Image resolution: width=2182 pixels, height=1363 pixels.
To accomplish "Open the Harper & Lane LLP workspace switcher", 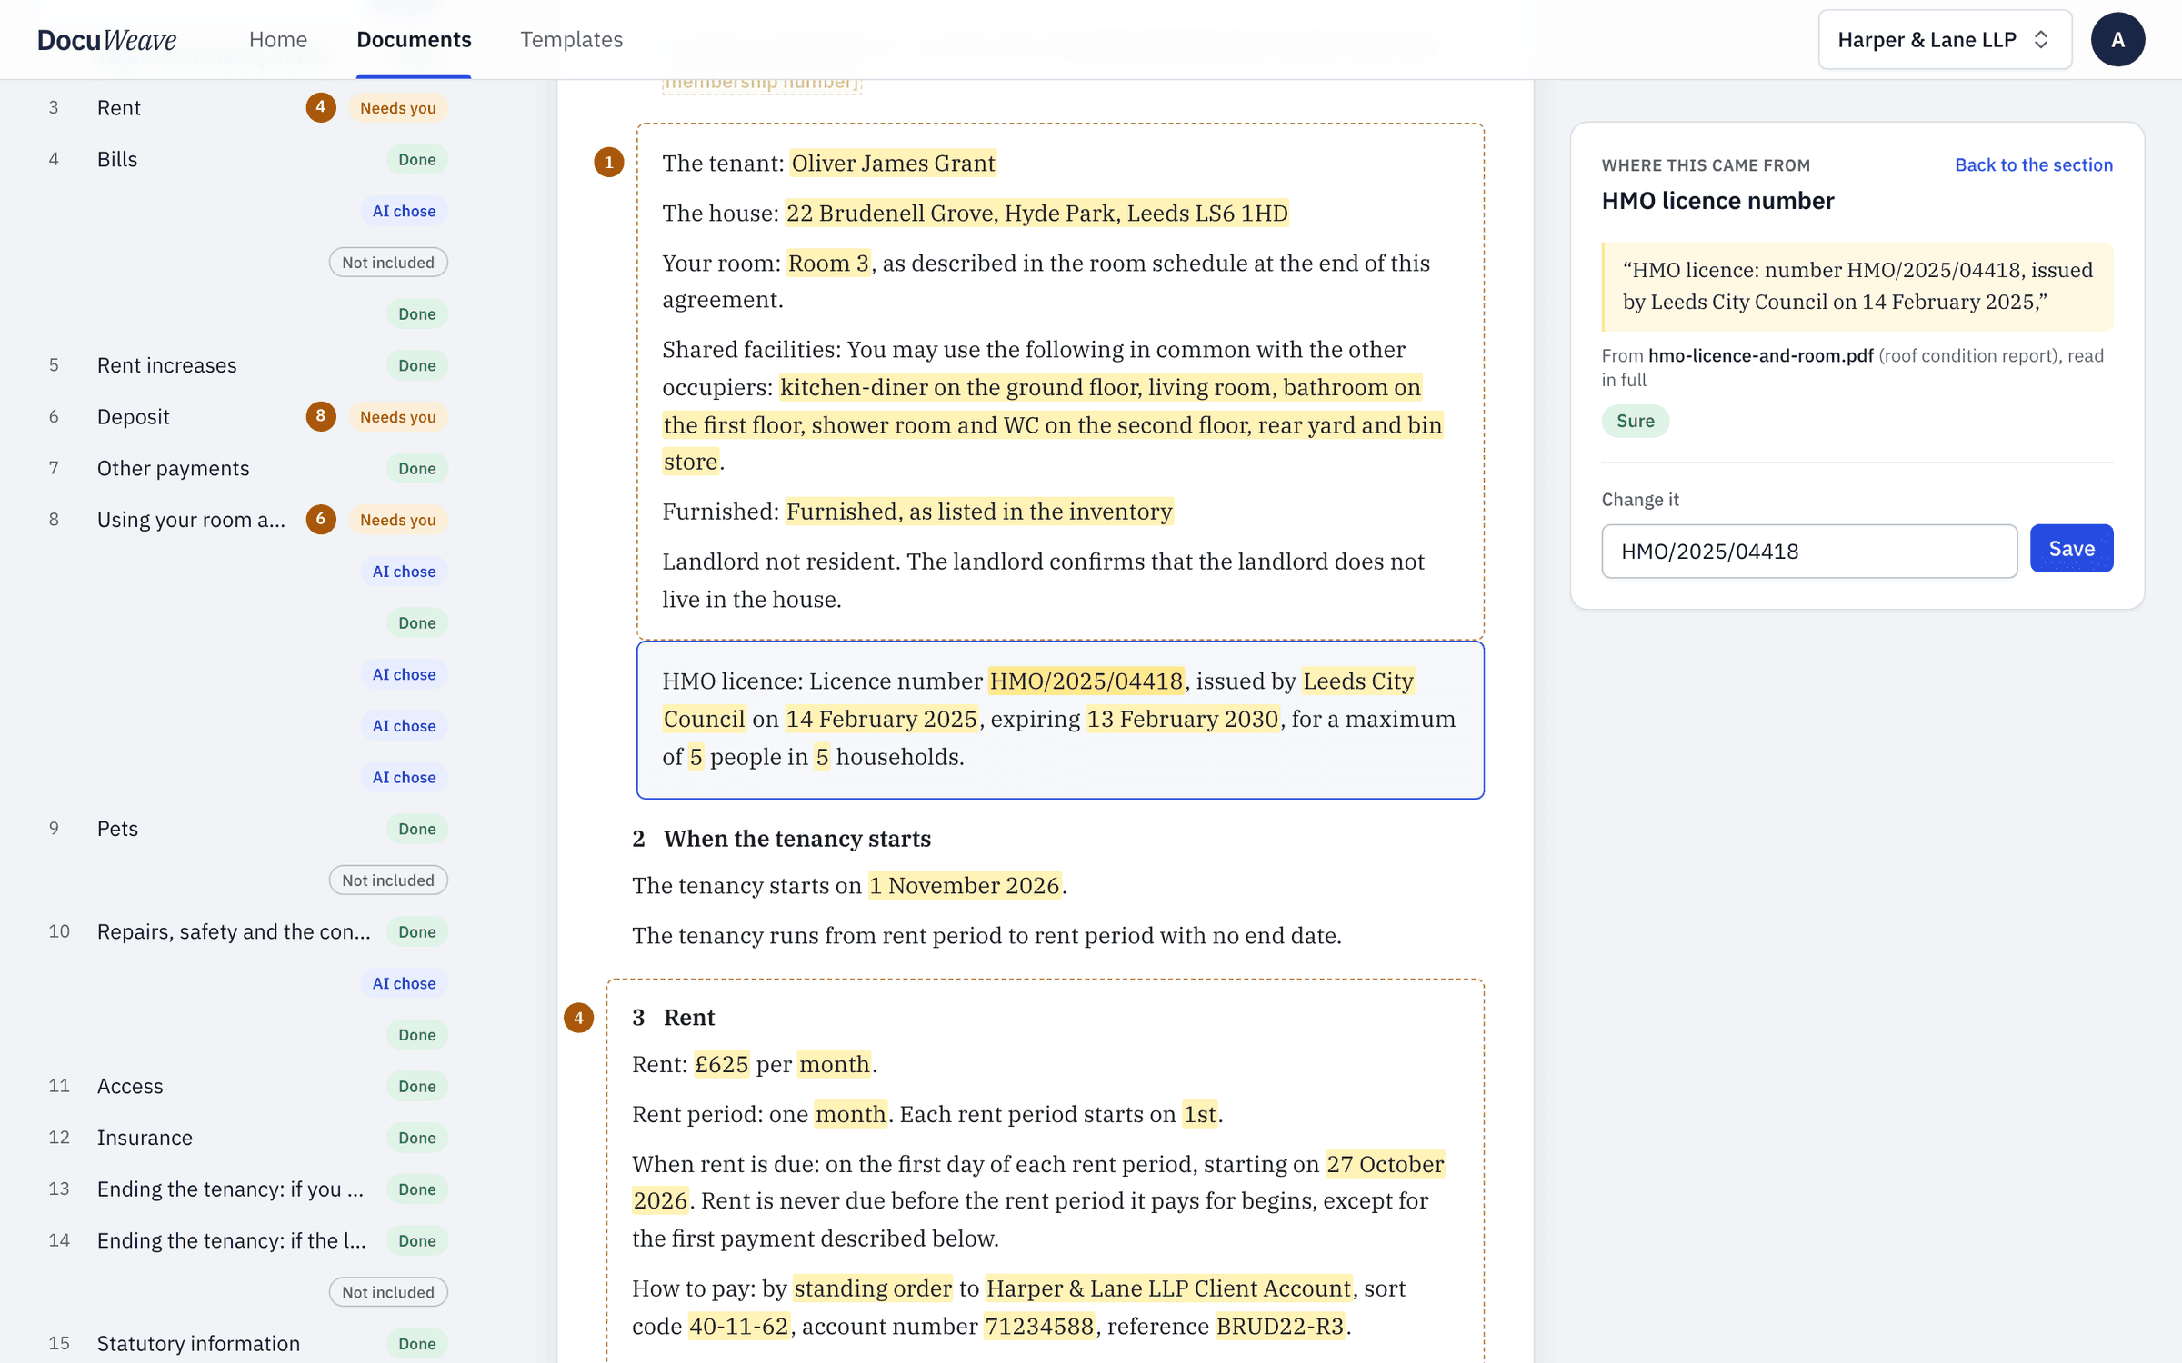I will click(x=1944, y=40).
